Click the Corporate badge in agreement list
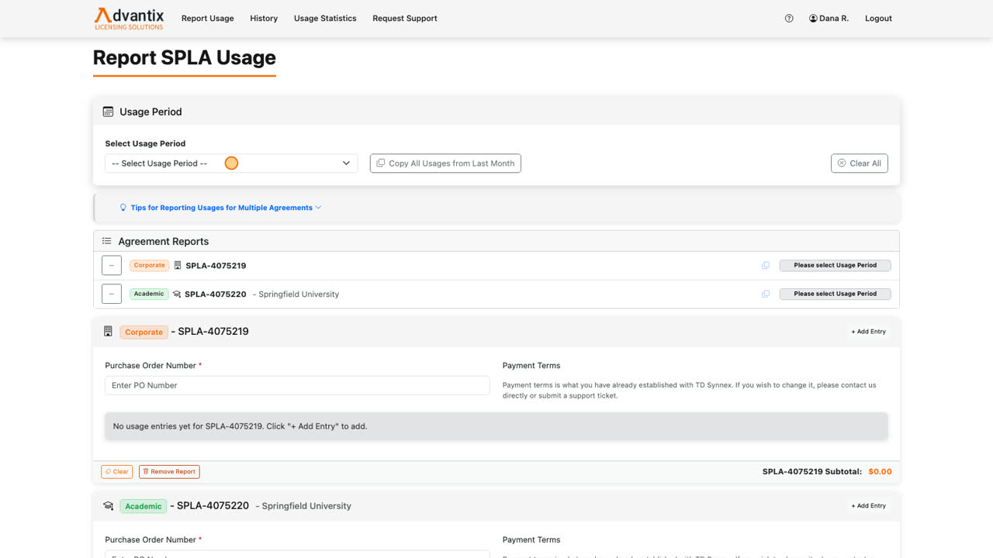The width and height of the screenshot is (993, 558). pos(149,265)
